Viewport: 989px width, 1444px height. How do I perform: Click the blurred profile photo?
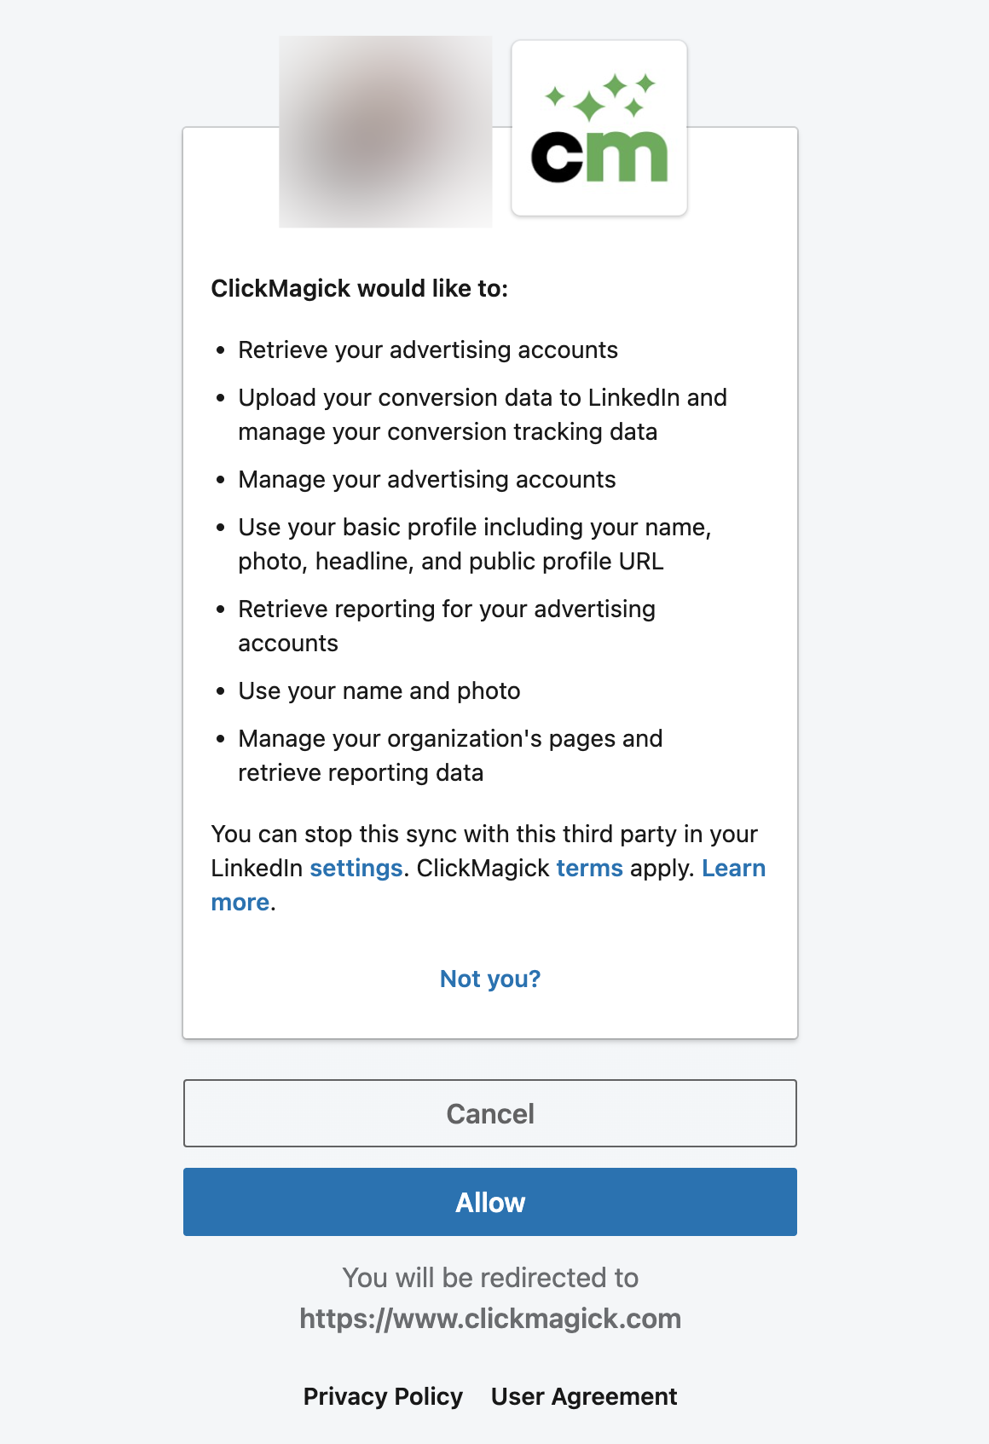click(x=385, y=132)
